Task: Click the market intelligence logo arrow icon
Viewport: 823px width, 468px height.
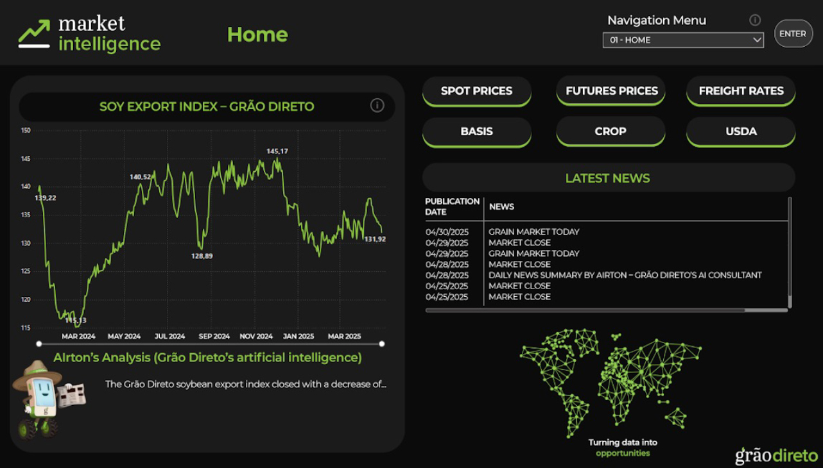Action: 34,34
